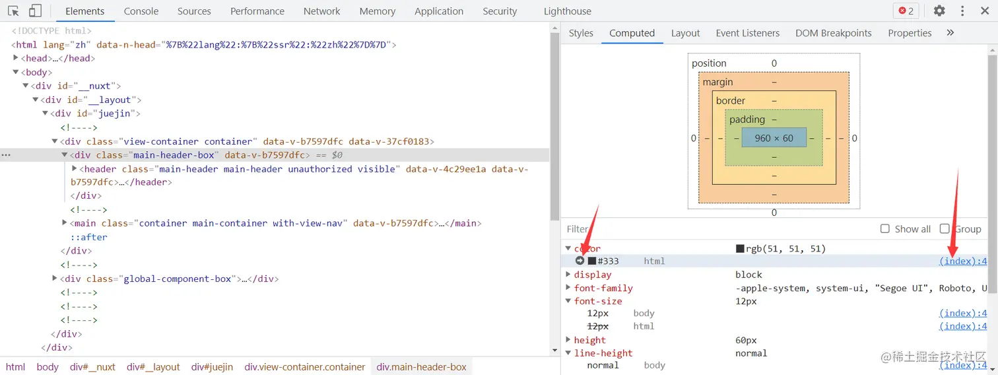The image size is (998, 375).
Task: Collapse the div id __nuxt node
Action: click(x=26, y=86)
